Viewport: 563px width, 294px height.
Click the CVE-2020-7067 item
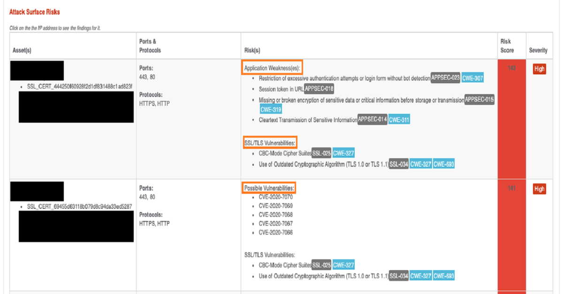coord(275,224)
